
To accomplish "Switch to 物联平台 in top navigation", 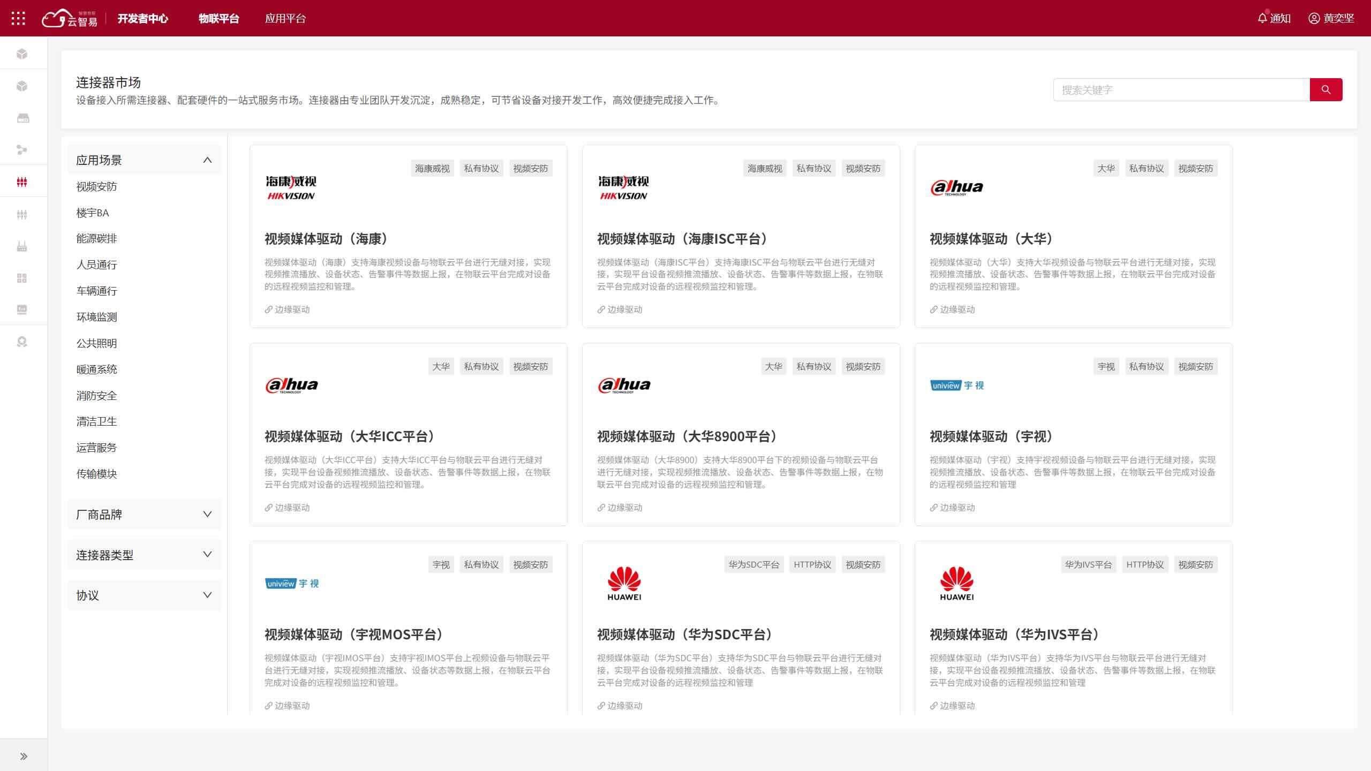I will click(x=219, y=18).
